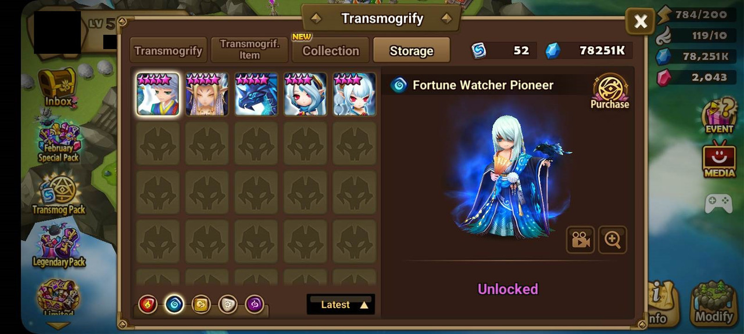Image resolution: width=744 pixels, height=334 pixels.
Task: Open the Transmogrif. Item tab
Action: (249, 50)
